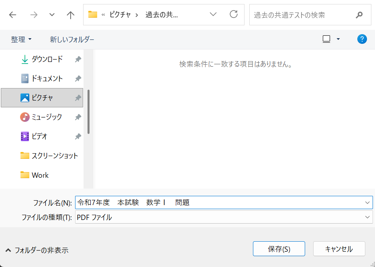Viewport: 375px width, 267px height.
Task: Cancel the dialog with キャンセル
Action: pyautogui.click(x=339, y=249)
